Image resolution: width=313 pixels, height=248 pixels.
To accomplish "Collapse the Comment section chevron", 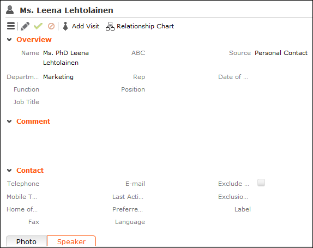I will pos(9,122).
